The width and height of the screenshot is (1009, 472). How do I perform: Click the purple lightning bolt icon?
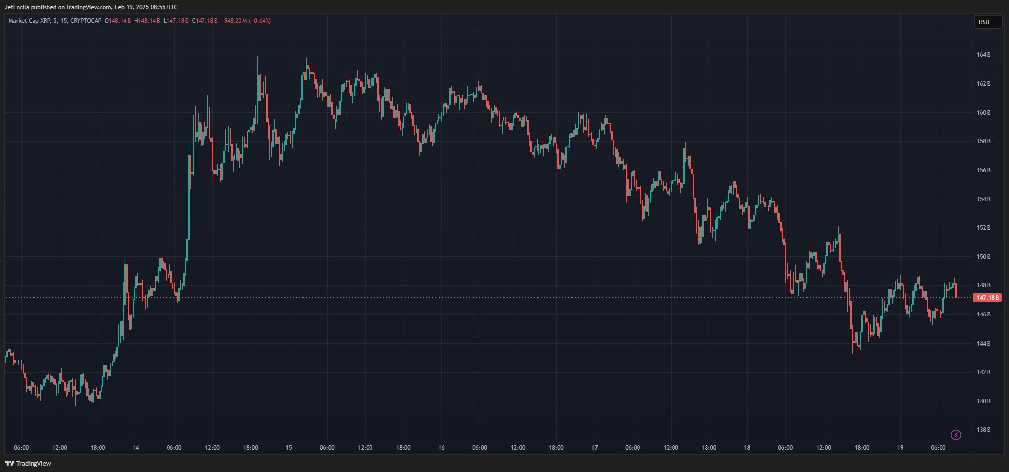(x=956, y=435)
